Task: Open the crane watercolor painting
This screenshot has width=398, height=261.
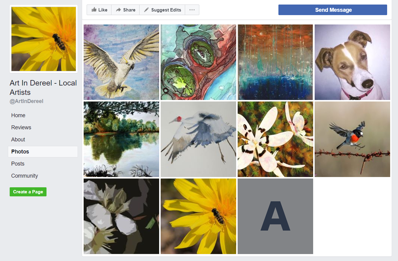Action: (198, 139)
